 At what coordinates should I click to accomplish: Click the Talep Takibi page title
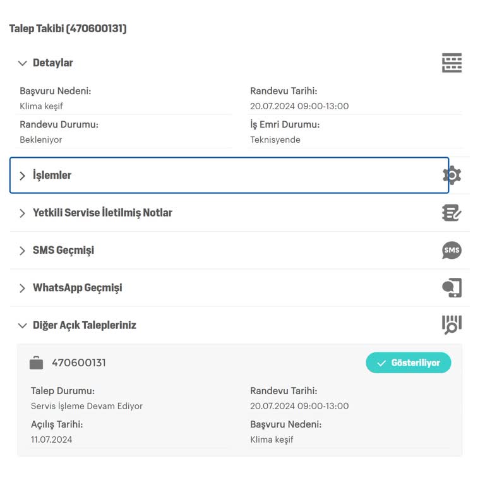pyautogui.click(x=68, y=28)
